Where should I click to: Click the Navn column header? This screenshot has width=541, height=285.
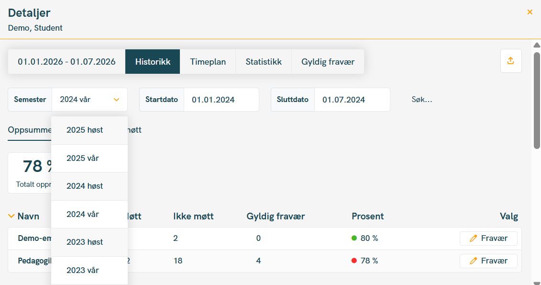coord(28,216)
